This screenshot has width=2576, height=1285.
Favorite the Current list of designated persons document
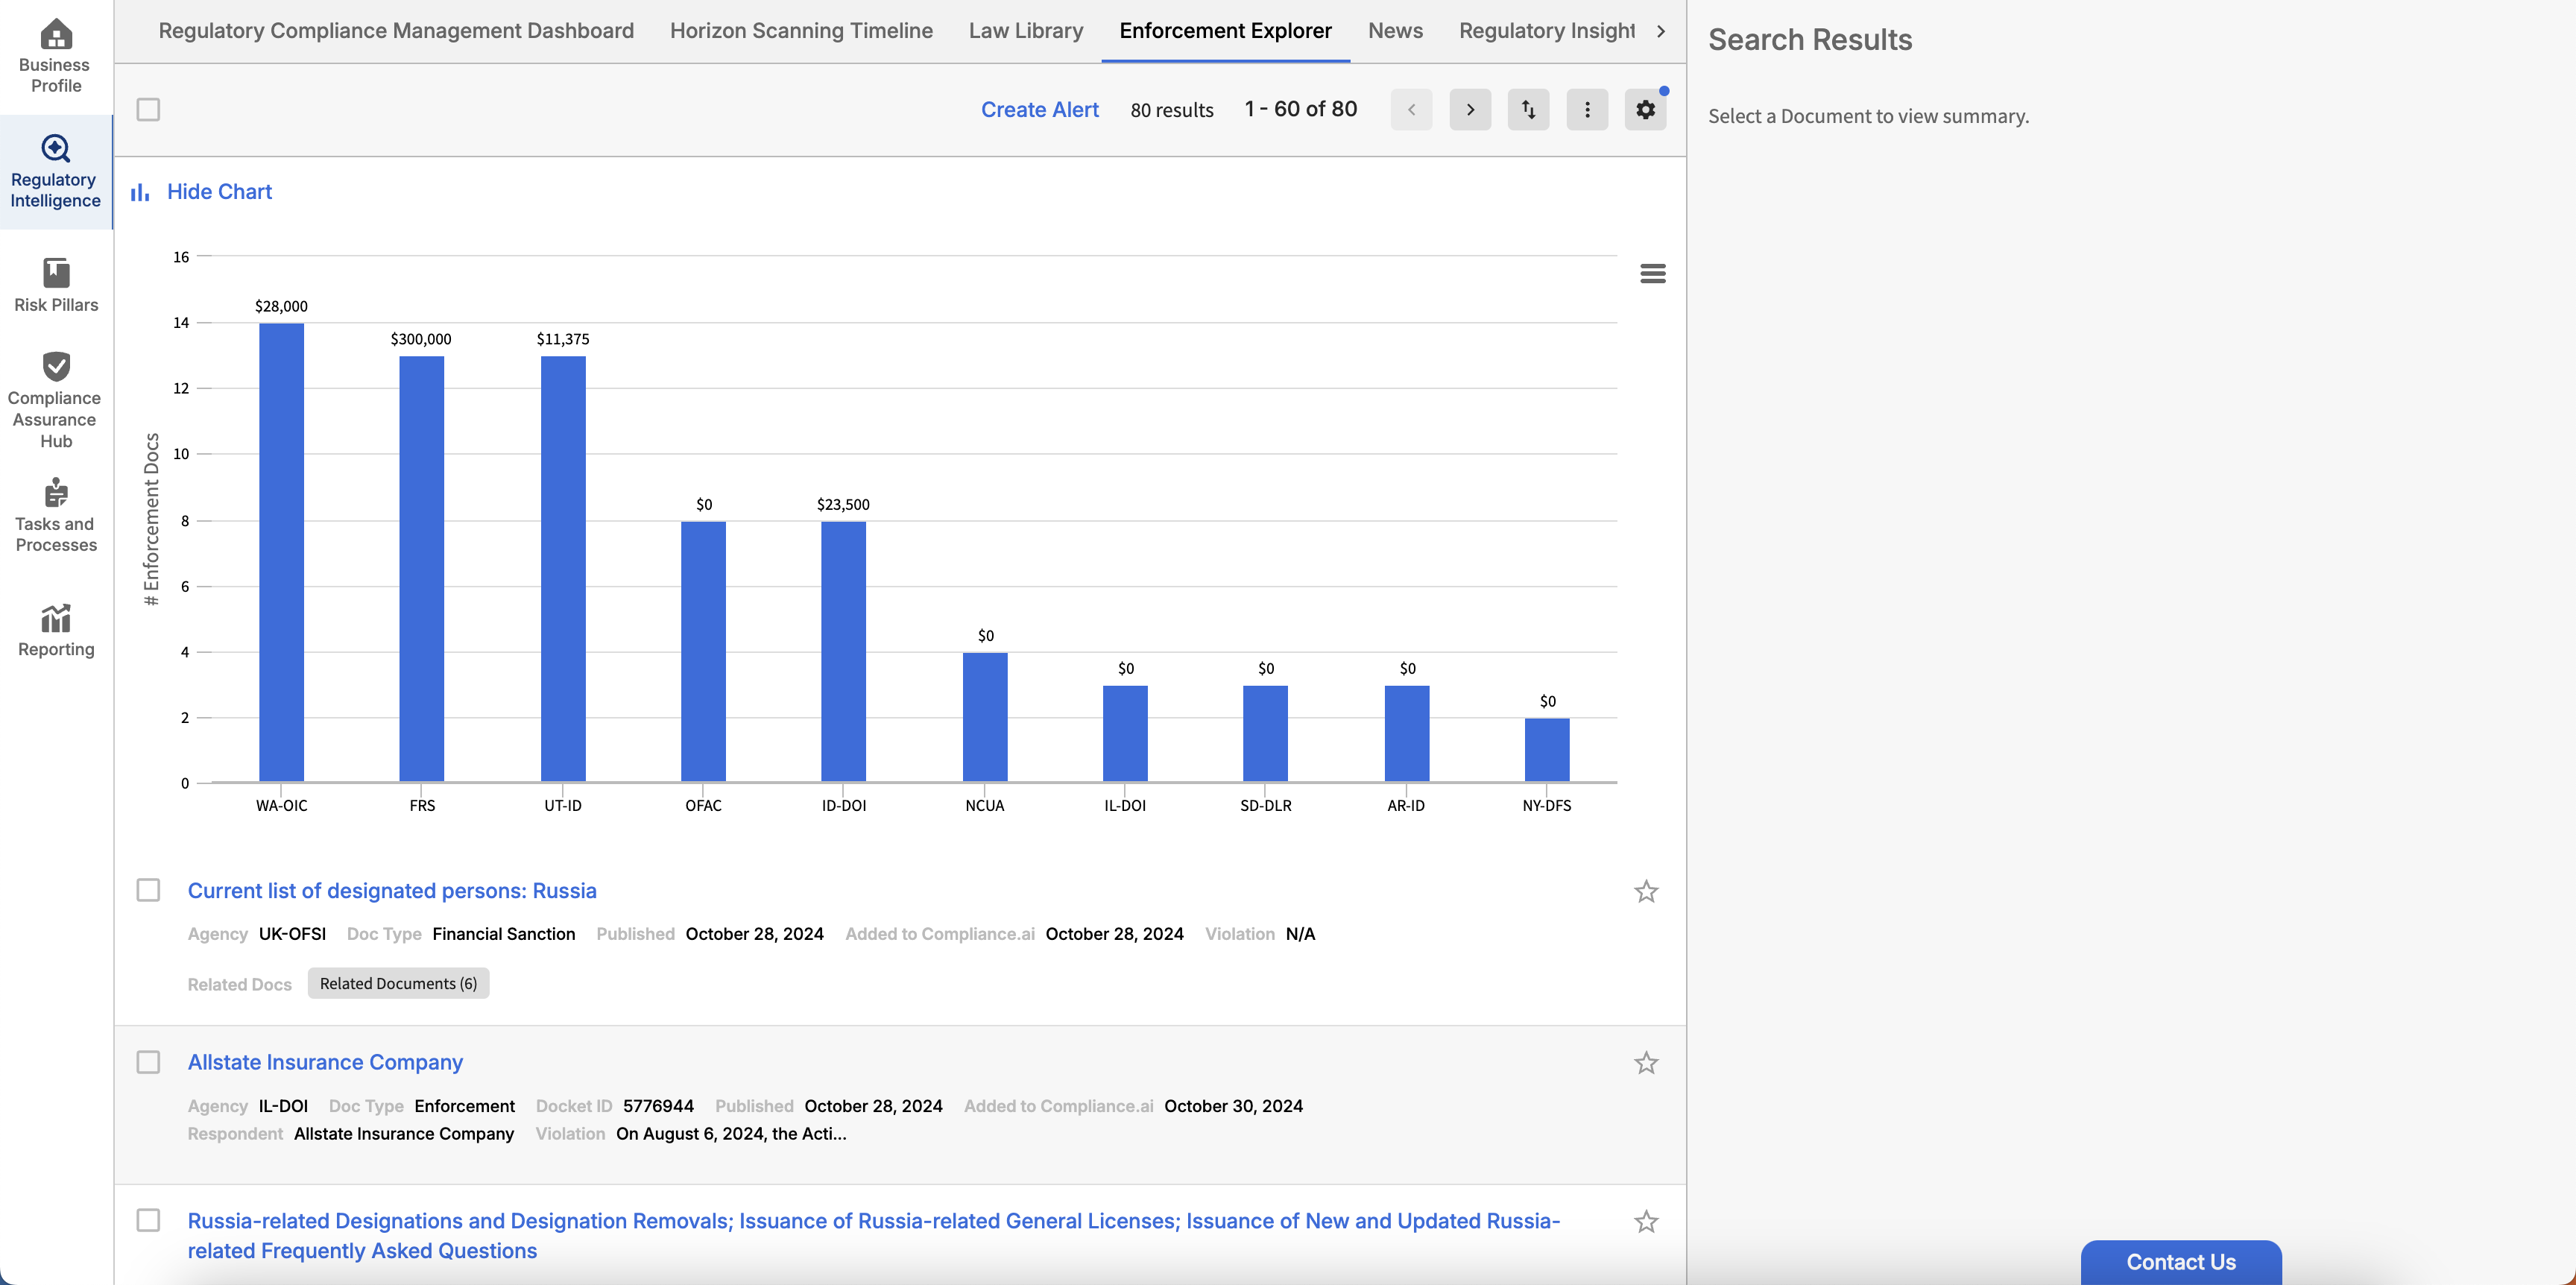coord(1646,891)
